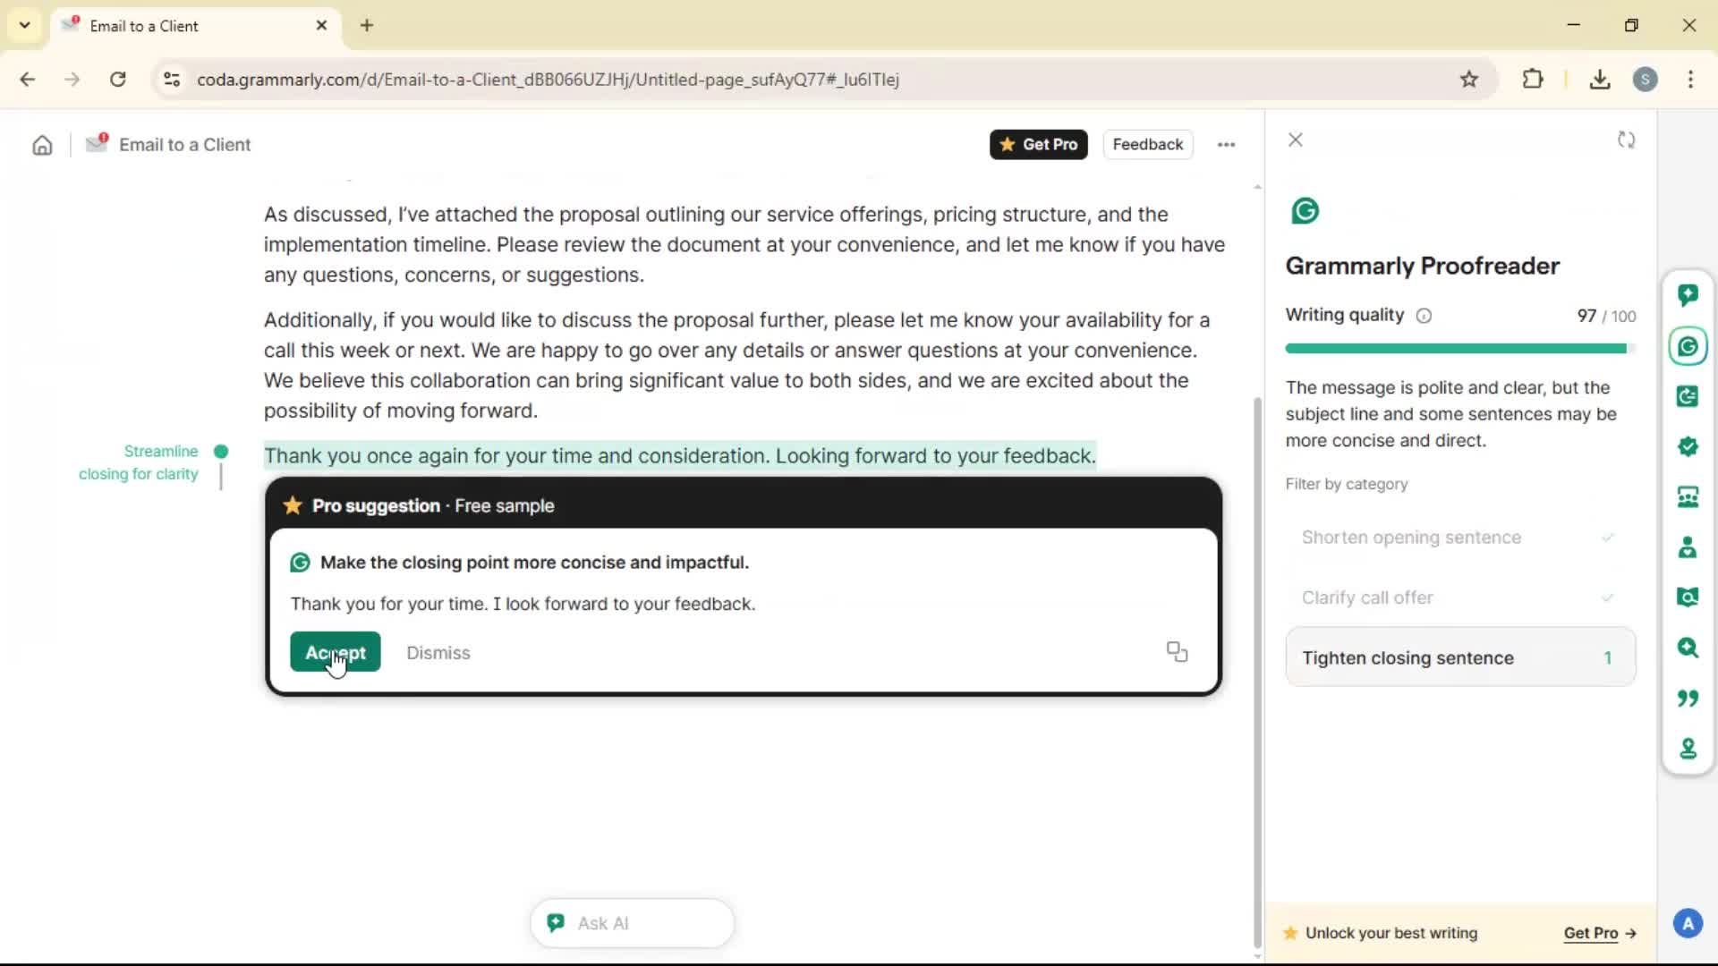The image size is (1718, 966).
Task: Open the AI chat sidebar icon
Action: pyautogui.click(x=1688, y=295)
